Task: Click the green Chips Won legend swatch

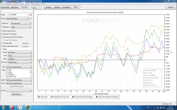Action: pyautogui.click(x=39, y=97)
